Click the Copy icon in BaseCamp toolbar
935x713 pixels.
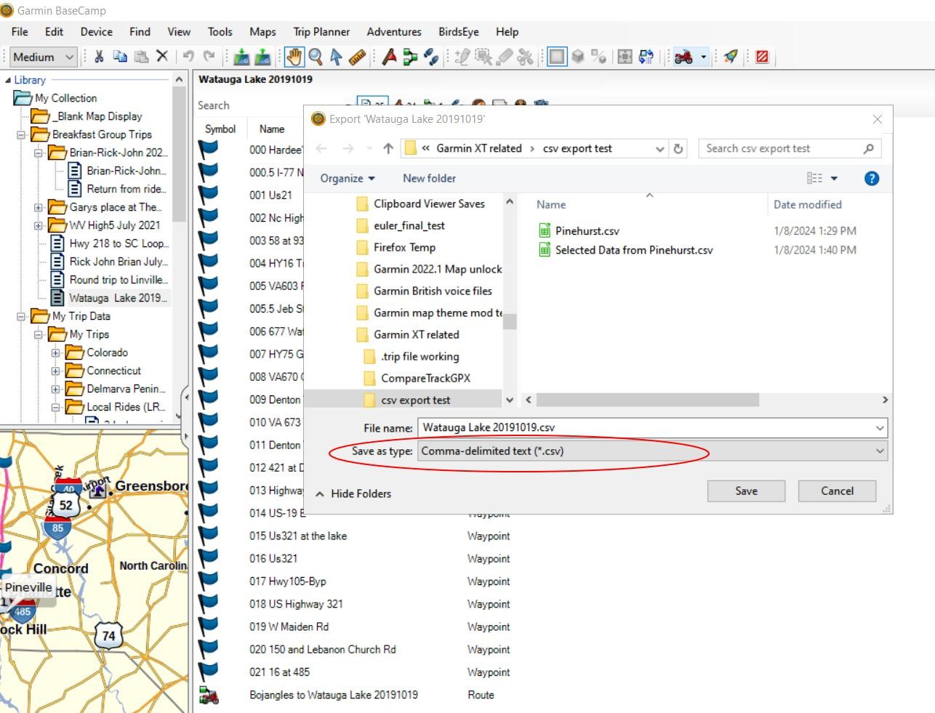pyautogui.click(x=121, y=57)
